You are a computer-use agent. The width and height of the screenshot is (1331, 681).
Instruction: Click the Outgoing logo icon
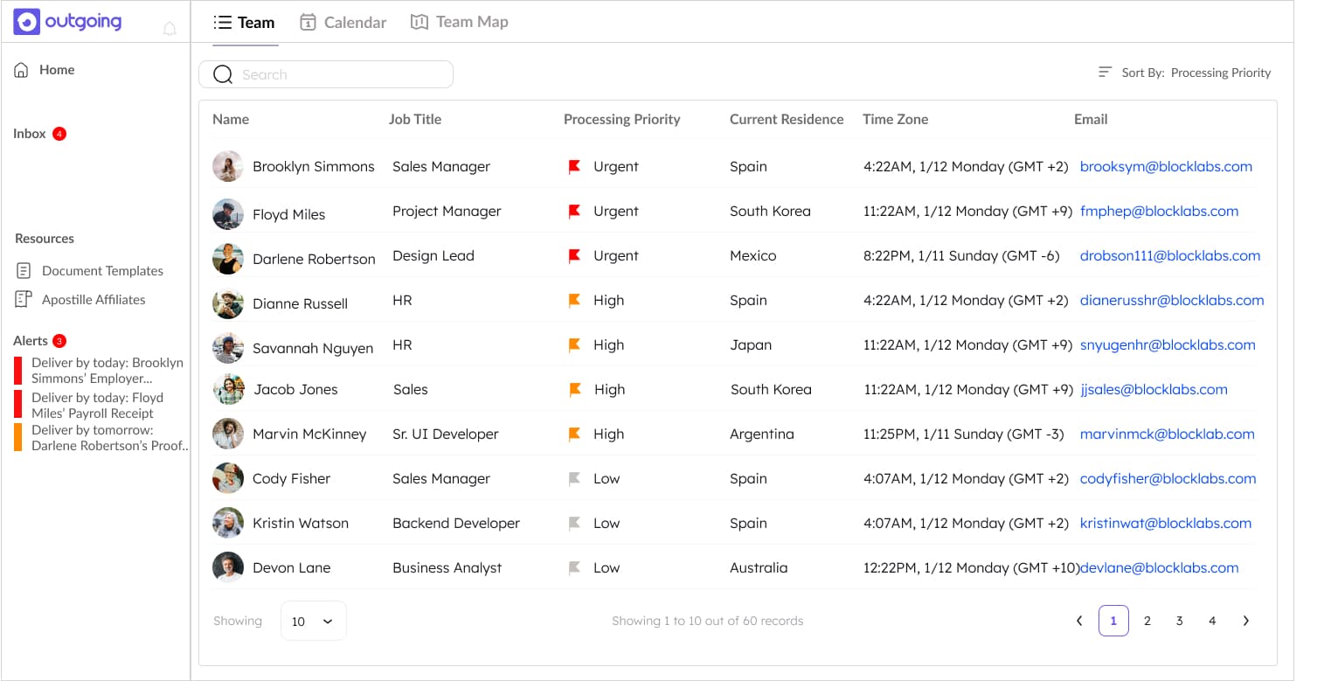pos(27,22)
